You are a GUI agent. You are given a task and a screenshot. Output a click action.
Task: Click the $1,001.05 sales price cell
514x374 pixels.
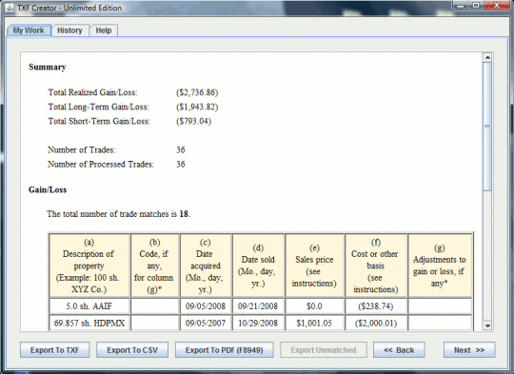pos(314,324)
